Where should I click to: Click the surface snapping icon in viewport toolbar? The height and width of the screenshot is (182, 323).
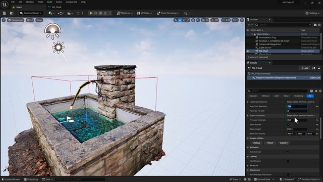coord(198,20)
